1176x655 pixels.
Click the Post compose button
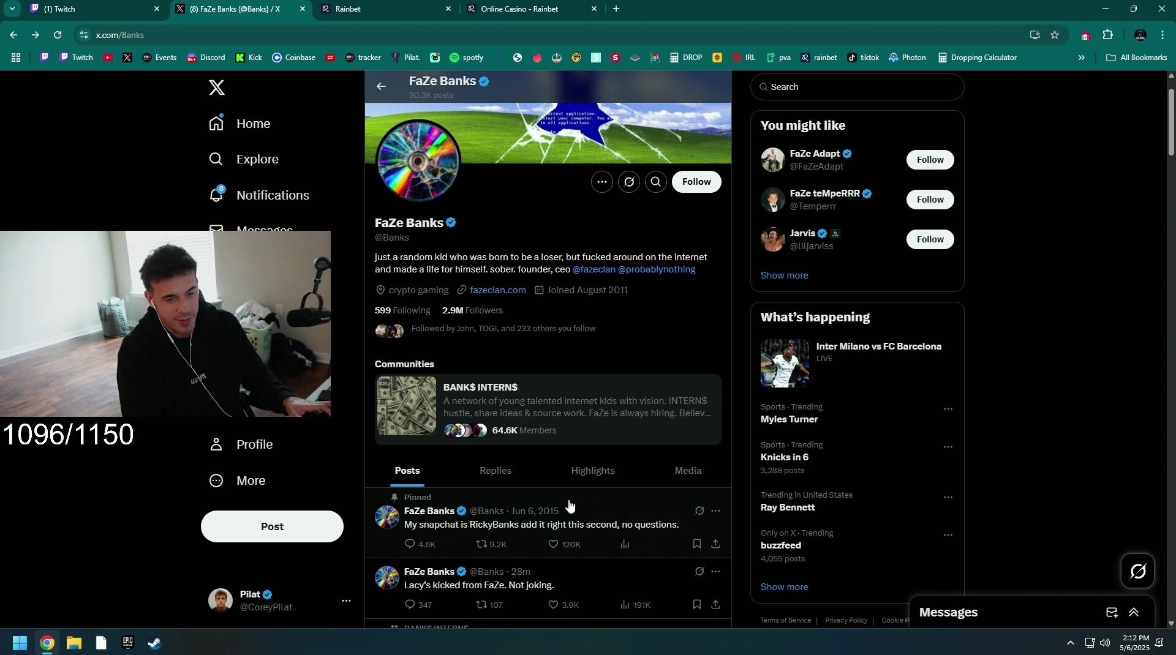272,526
